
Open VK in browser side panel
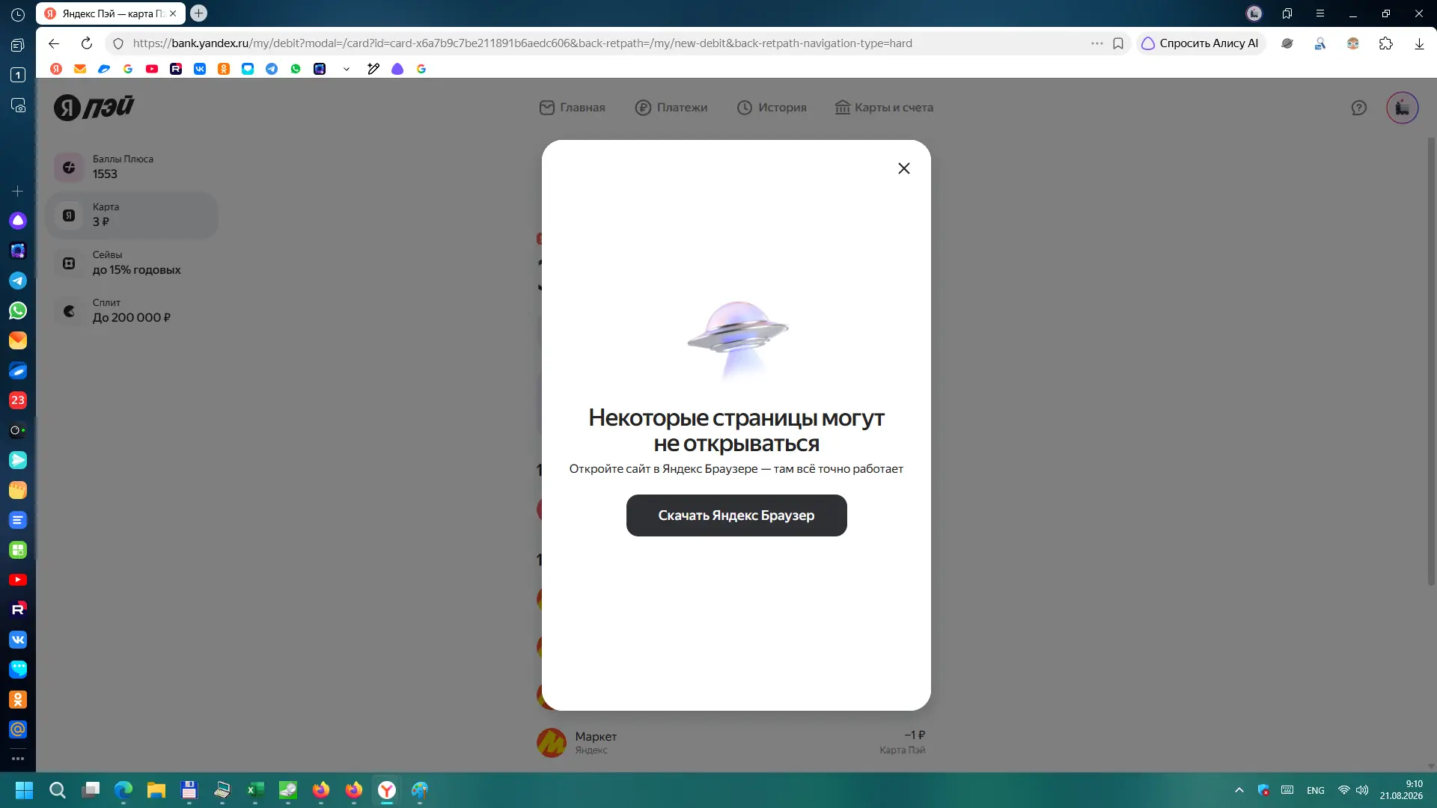pos(18,640)
